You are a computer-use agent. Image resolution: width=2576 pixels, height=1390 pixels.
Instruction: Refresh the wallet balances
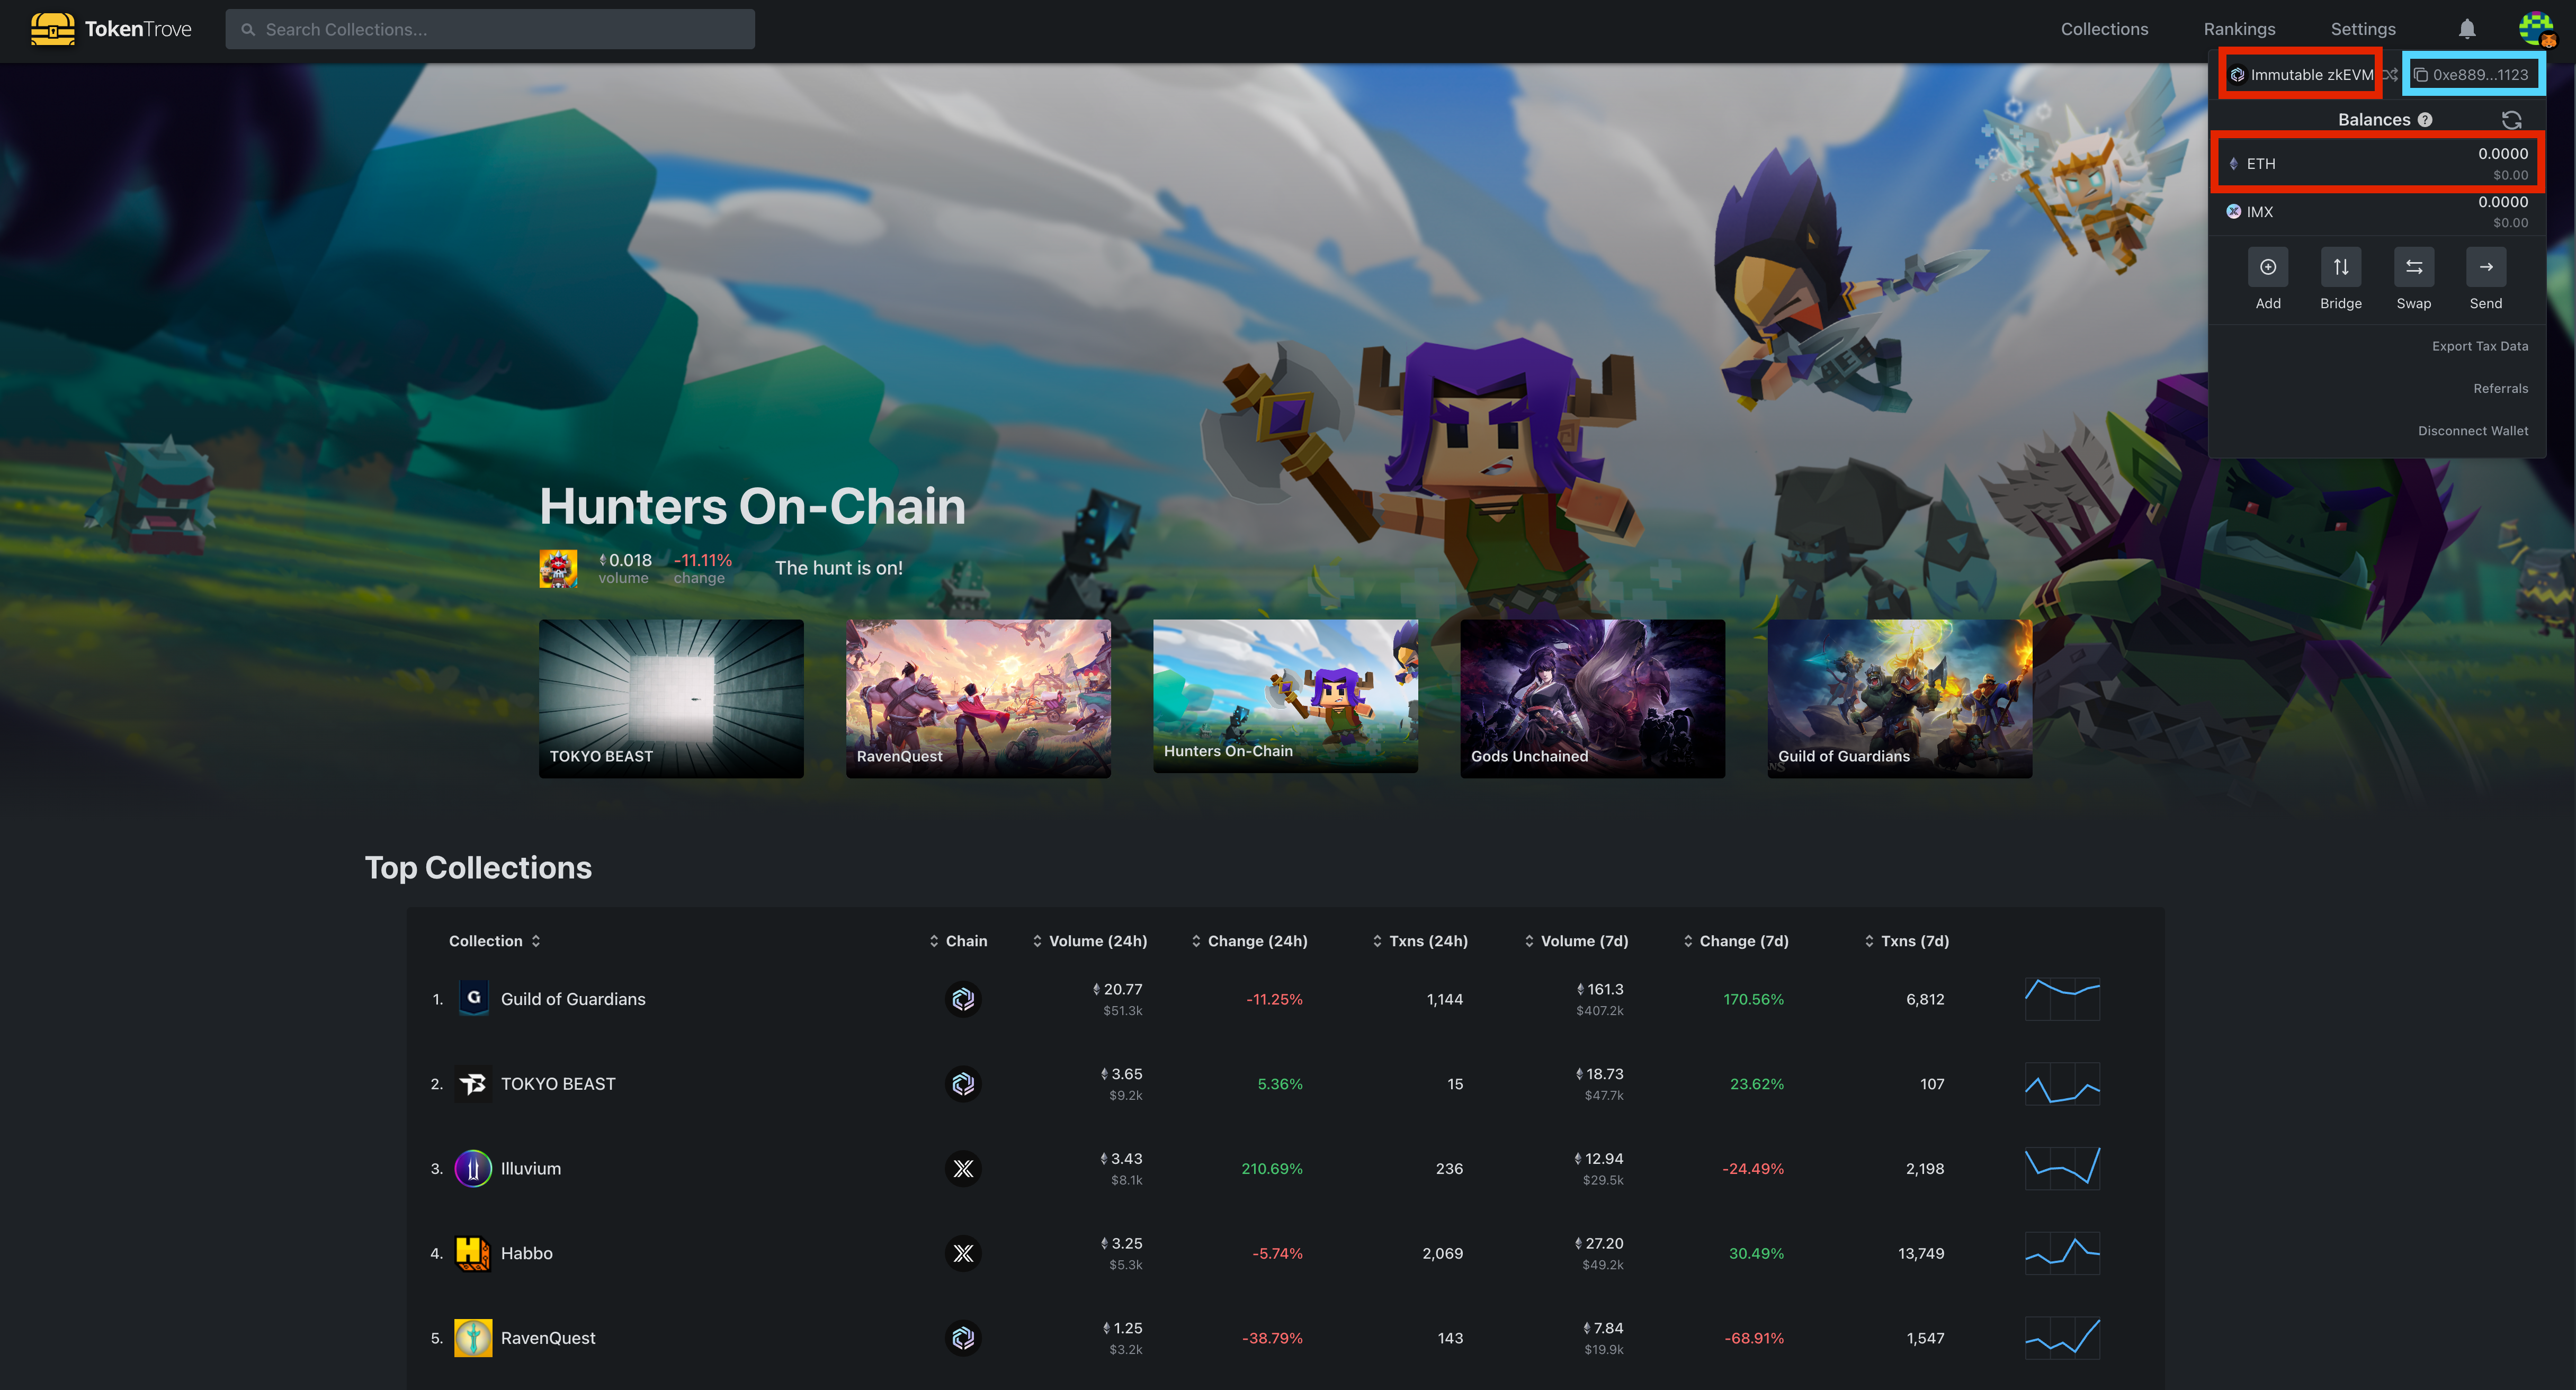(2511, 120)
